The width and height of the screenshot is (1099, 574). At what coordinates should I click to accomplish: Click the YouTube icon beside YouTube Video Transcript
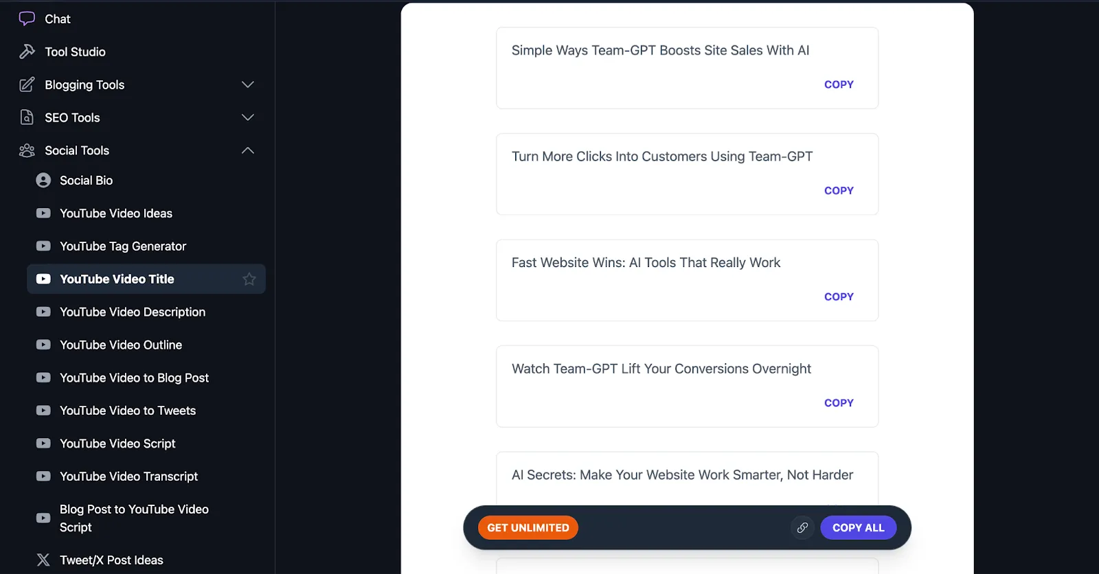(x=43, y=477)
